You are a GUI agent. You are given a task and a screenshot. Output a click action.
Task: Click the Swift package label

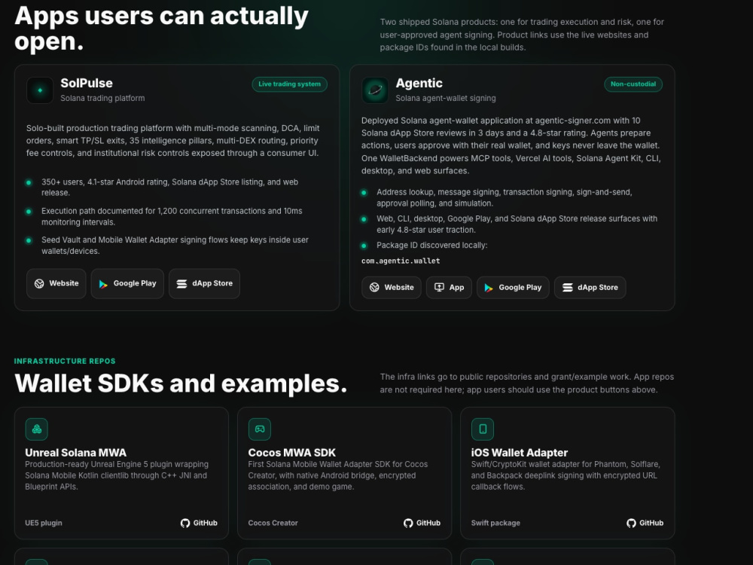tap(495, 523)
